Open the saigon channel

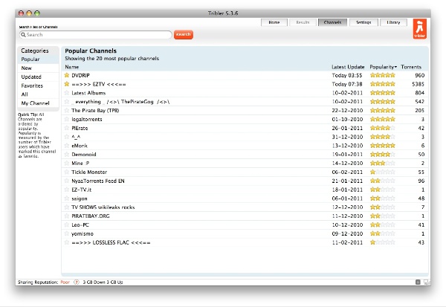80,198
